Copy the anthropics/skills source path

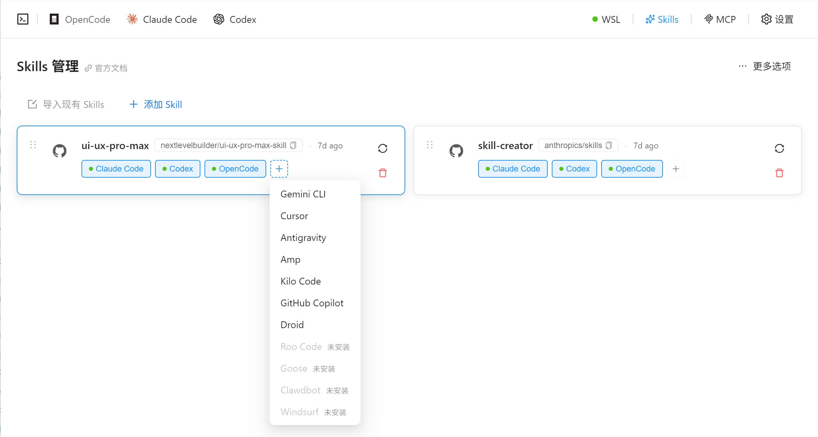[x=609, y=145]
